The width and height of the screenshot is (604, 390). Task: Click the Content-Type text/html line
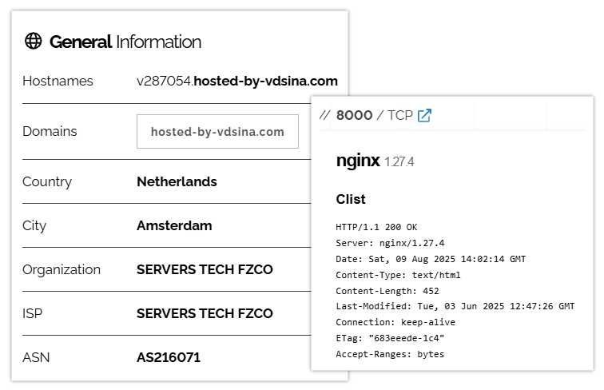point(398,275)
